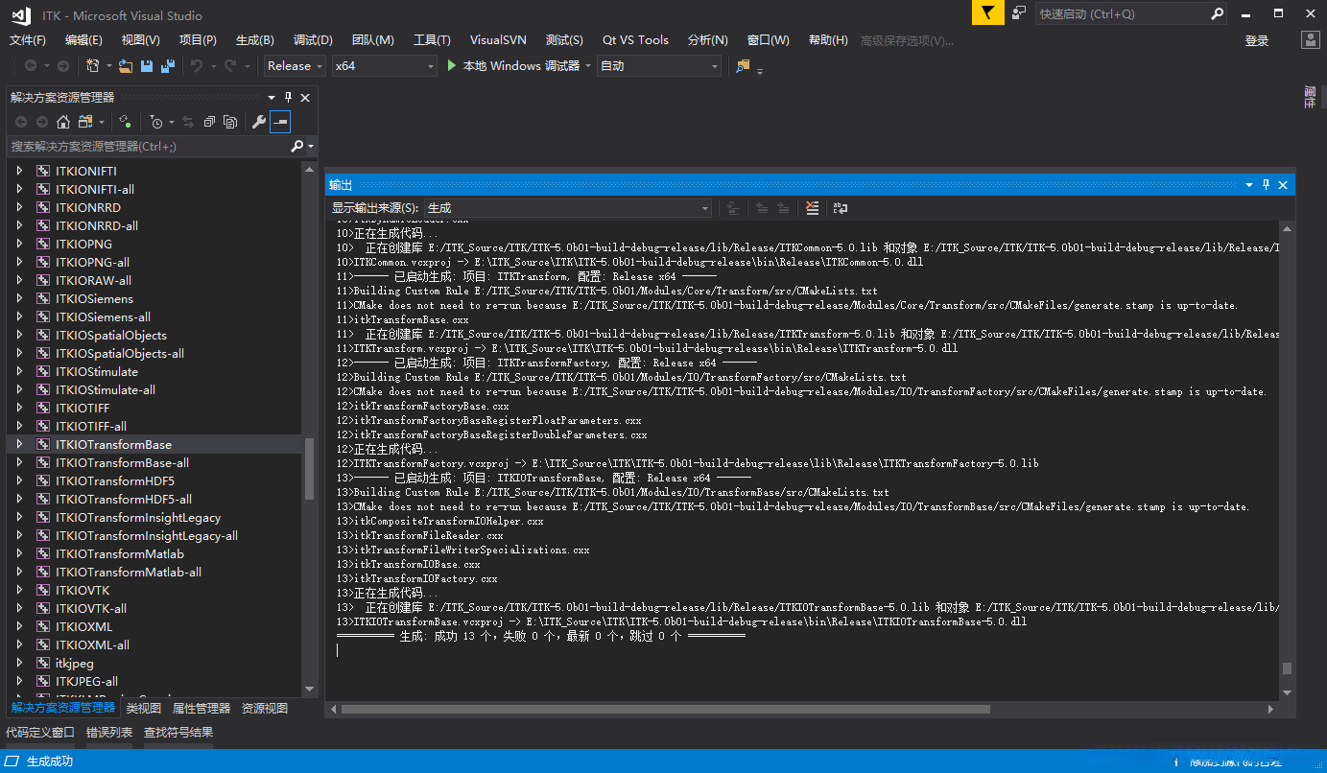Click the Find in Files toolbar icon

point(743,66)
